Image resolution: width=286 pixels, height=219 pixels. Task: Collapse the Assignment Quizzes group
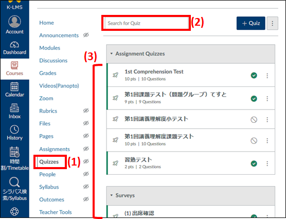pos(112,53)
